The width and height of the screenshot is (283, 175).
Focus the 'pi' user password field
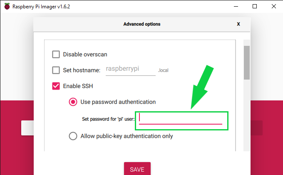(181, 118)
